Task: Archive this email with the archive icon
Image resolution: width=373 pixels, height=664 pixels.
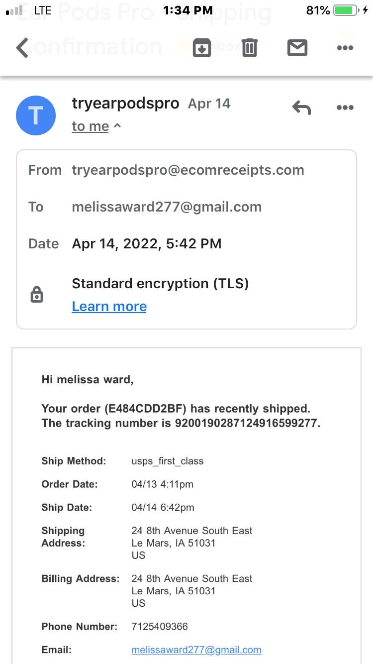Action: pos(202,48)
